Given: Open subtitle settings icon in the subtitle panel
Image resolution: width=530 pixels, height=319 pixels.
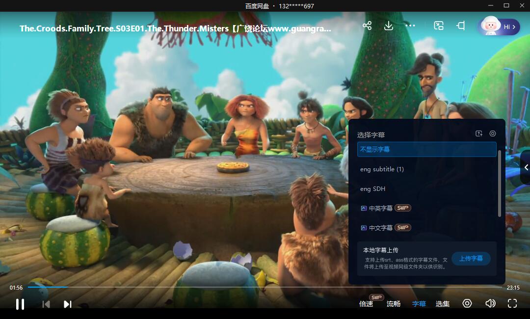Looking at the screenshot, I should click(493, 134).
